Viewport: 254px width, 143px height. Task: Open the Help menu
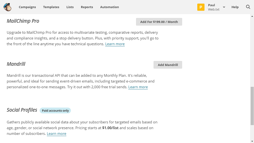pyautogui.click(x=235, y=7)
